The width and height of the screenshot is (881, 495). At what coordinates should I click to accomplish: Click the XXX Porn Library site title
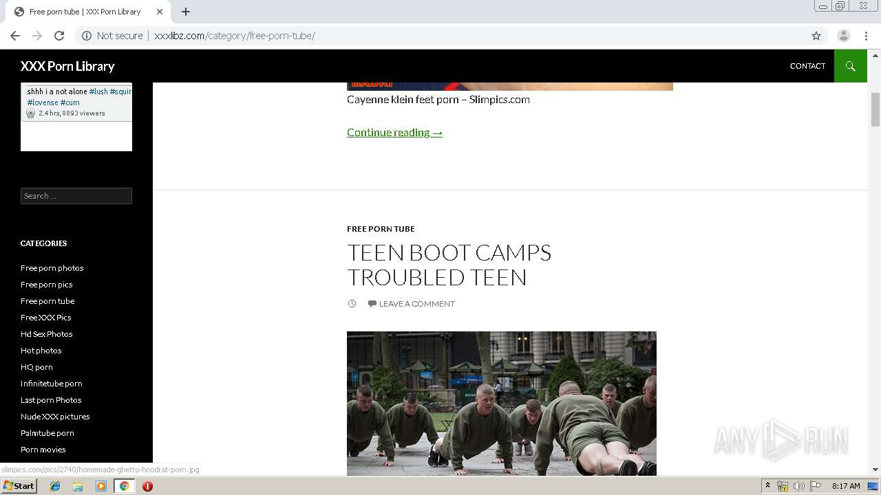tap(67, 66)
